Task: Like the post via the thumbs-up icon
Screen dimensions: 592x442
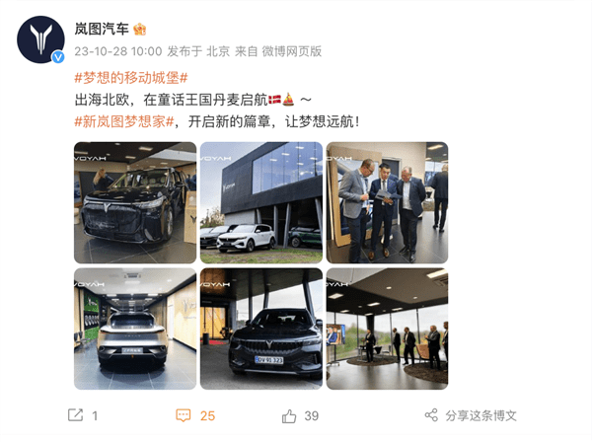Action: 289,416
